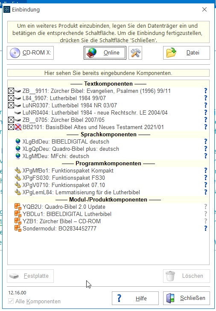Viewport: 216px width, 311px height.
Task: Click gear icon of XPgFS030 row
Action: click(x=18, y=178)
